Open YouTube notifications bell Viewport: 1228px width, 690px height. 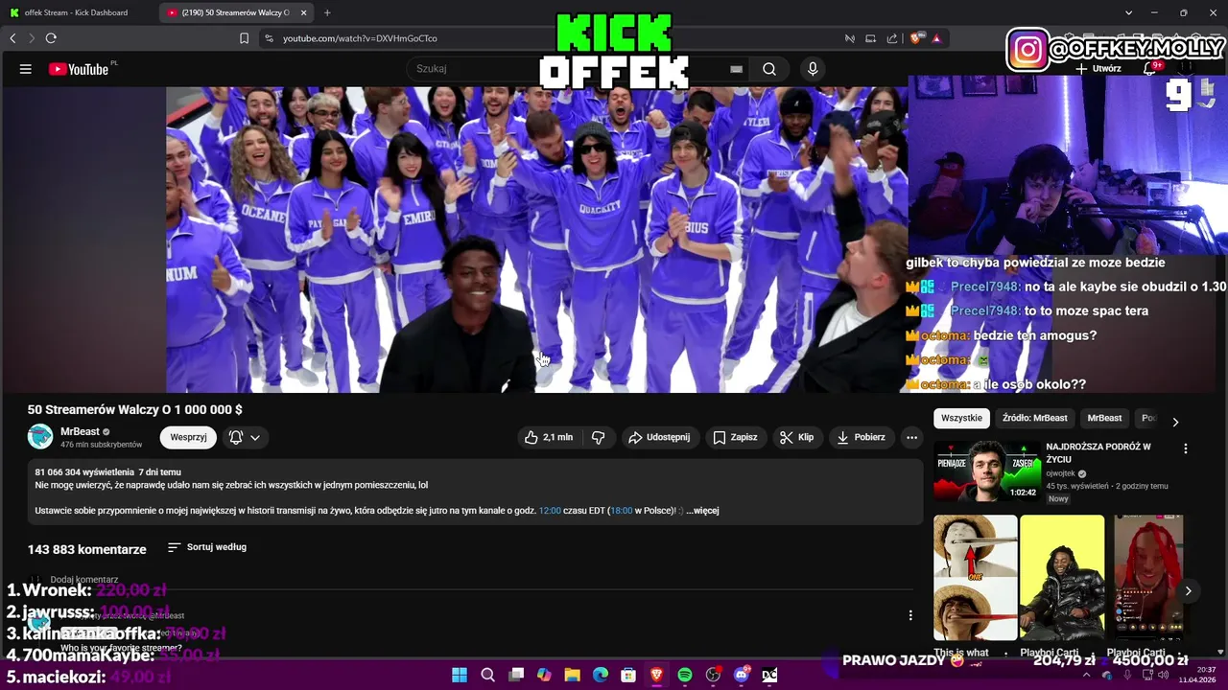(1151, 68)
